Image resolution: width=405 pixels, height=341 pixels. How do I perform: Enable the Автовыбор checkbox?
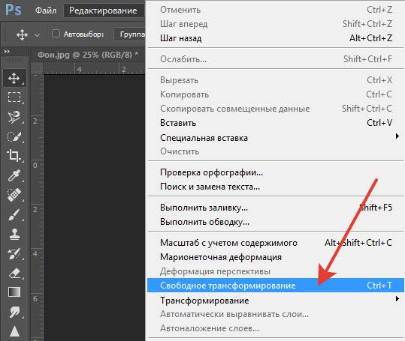tap(56, 34)
